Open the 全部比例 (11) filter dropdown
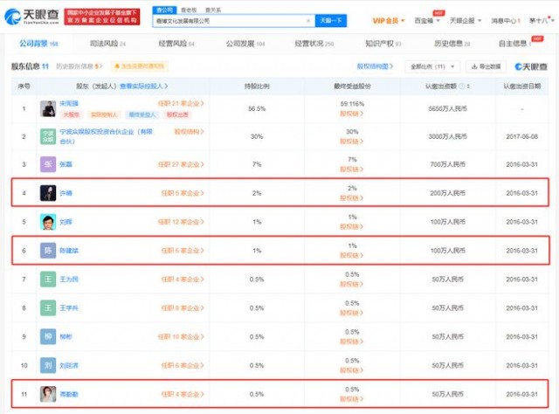 pos(432,66)
